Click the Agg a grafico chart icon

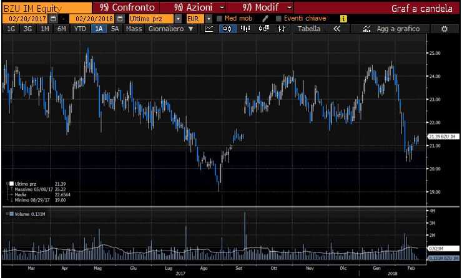click(366, 29)
